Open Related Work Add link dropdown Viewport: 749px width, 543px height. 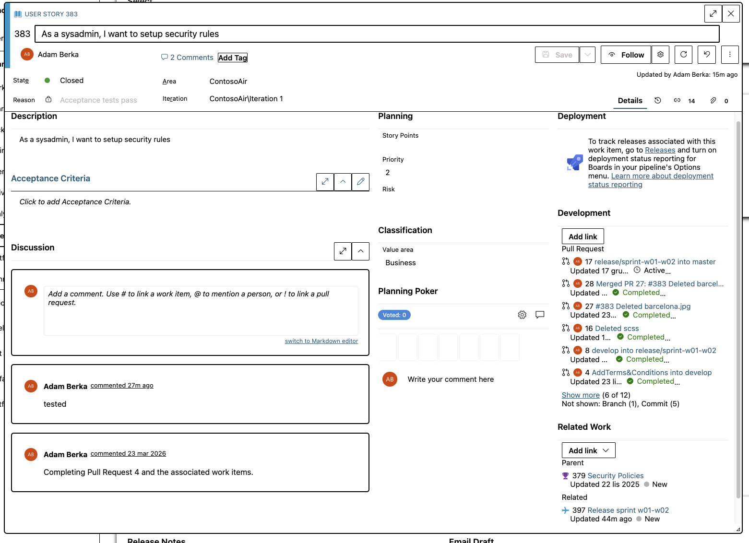pos(588,450)
